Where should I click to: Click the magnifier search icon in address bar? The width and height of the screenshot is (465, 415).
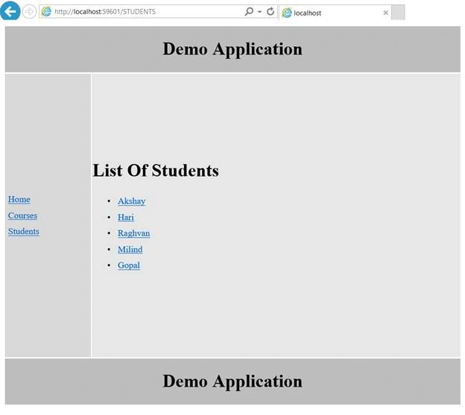249,12
